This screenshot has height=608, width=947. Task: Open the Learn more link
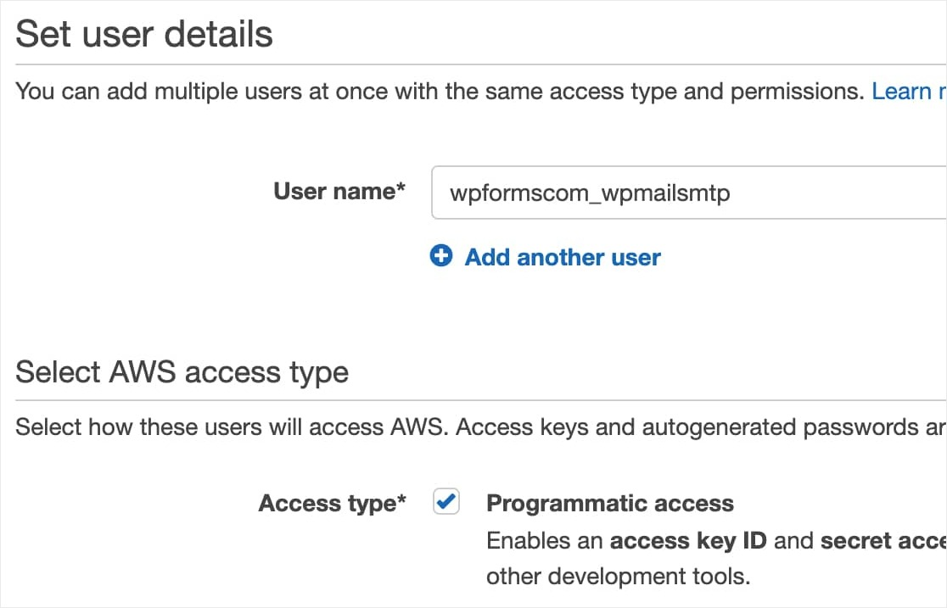pos(908,92)
